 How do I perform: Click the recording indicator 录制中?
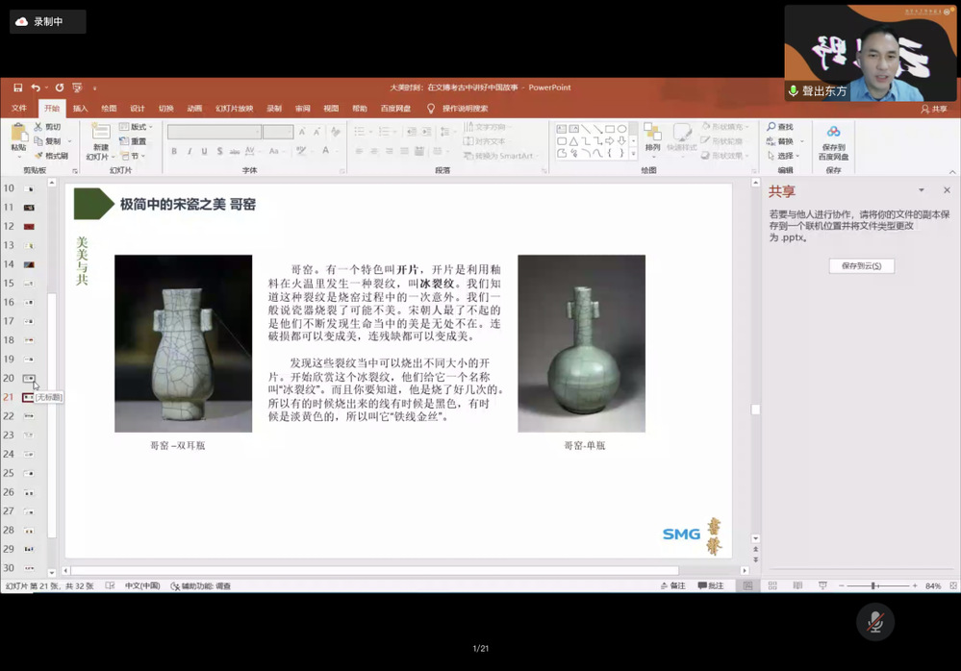coord(48,21)
